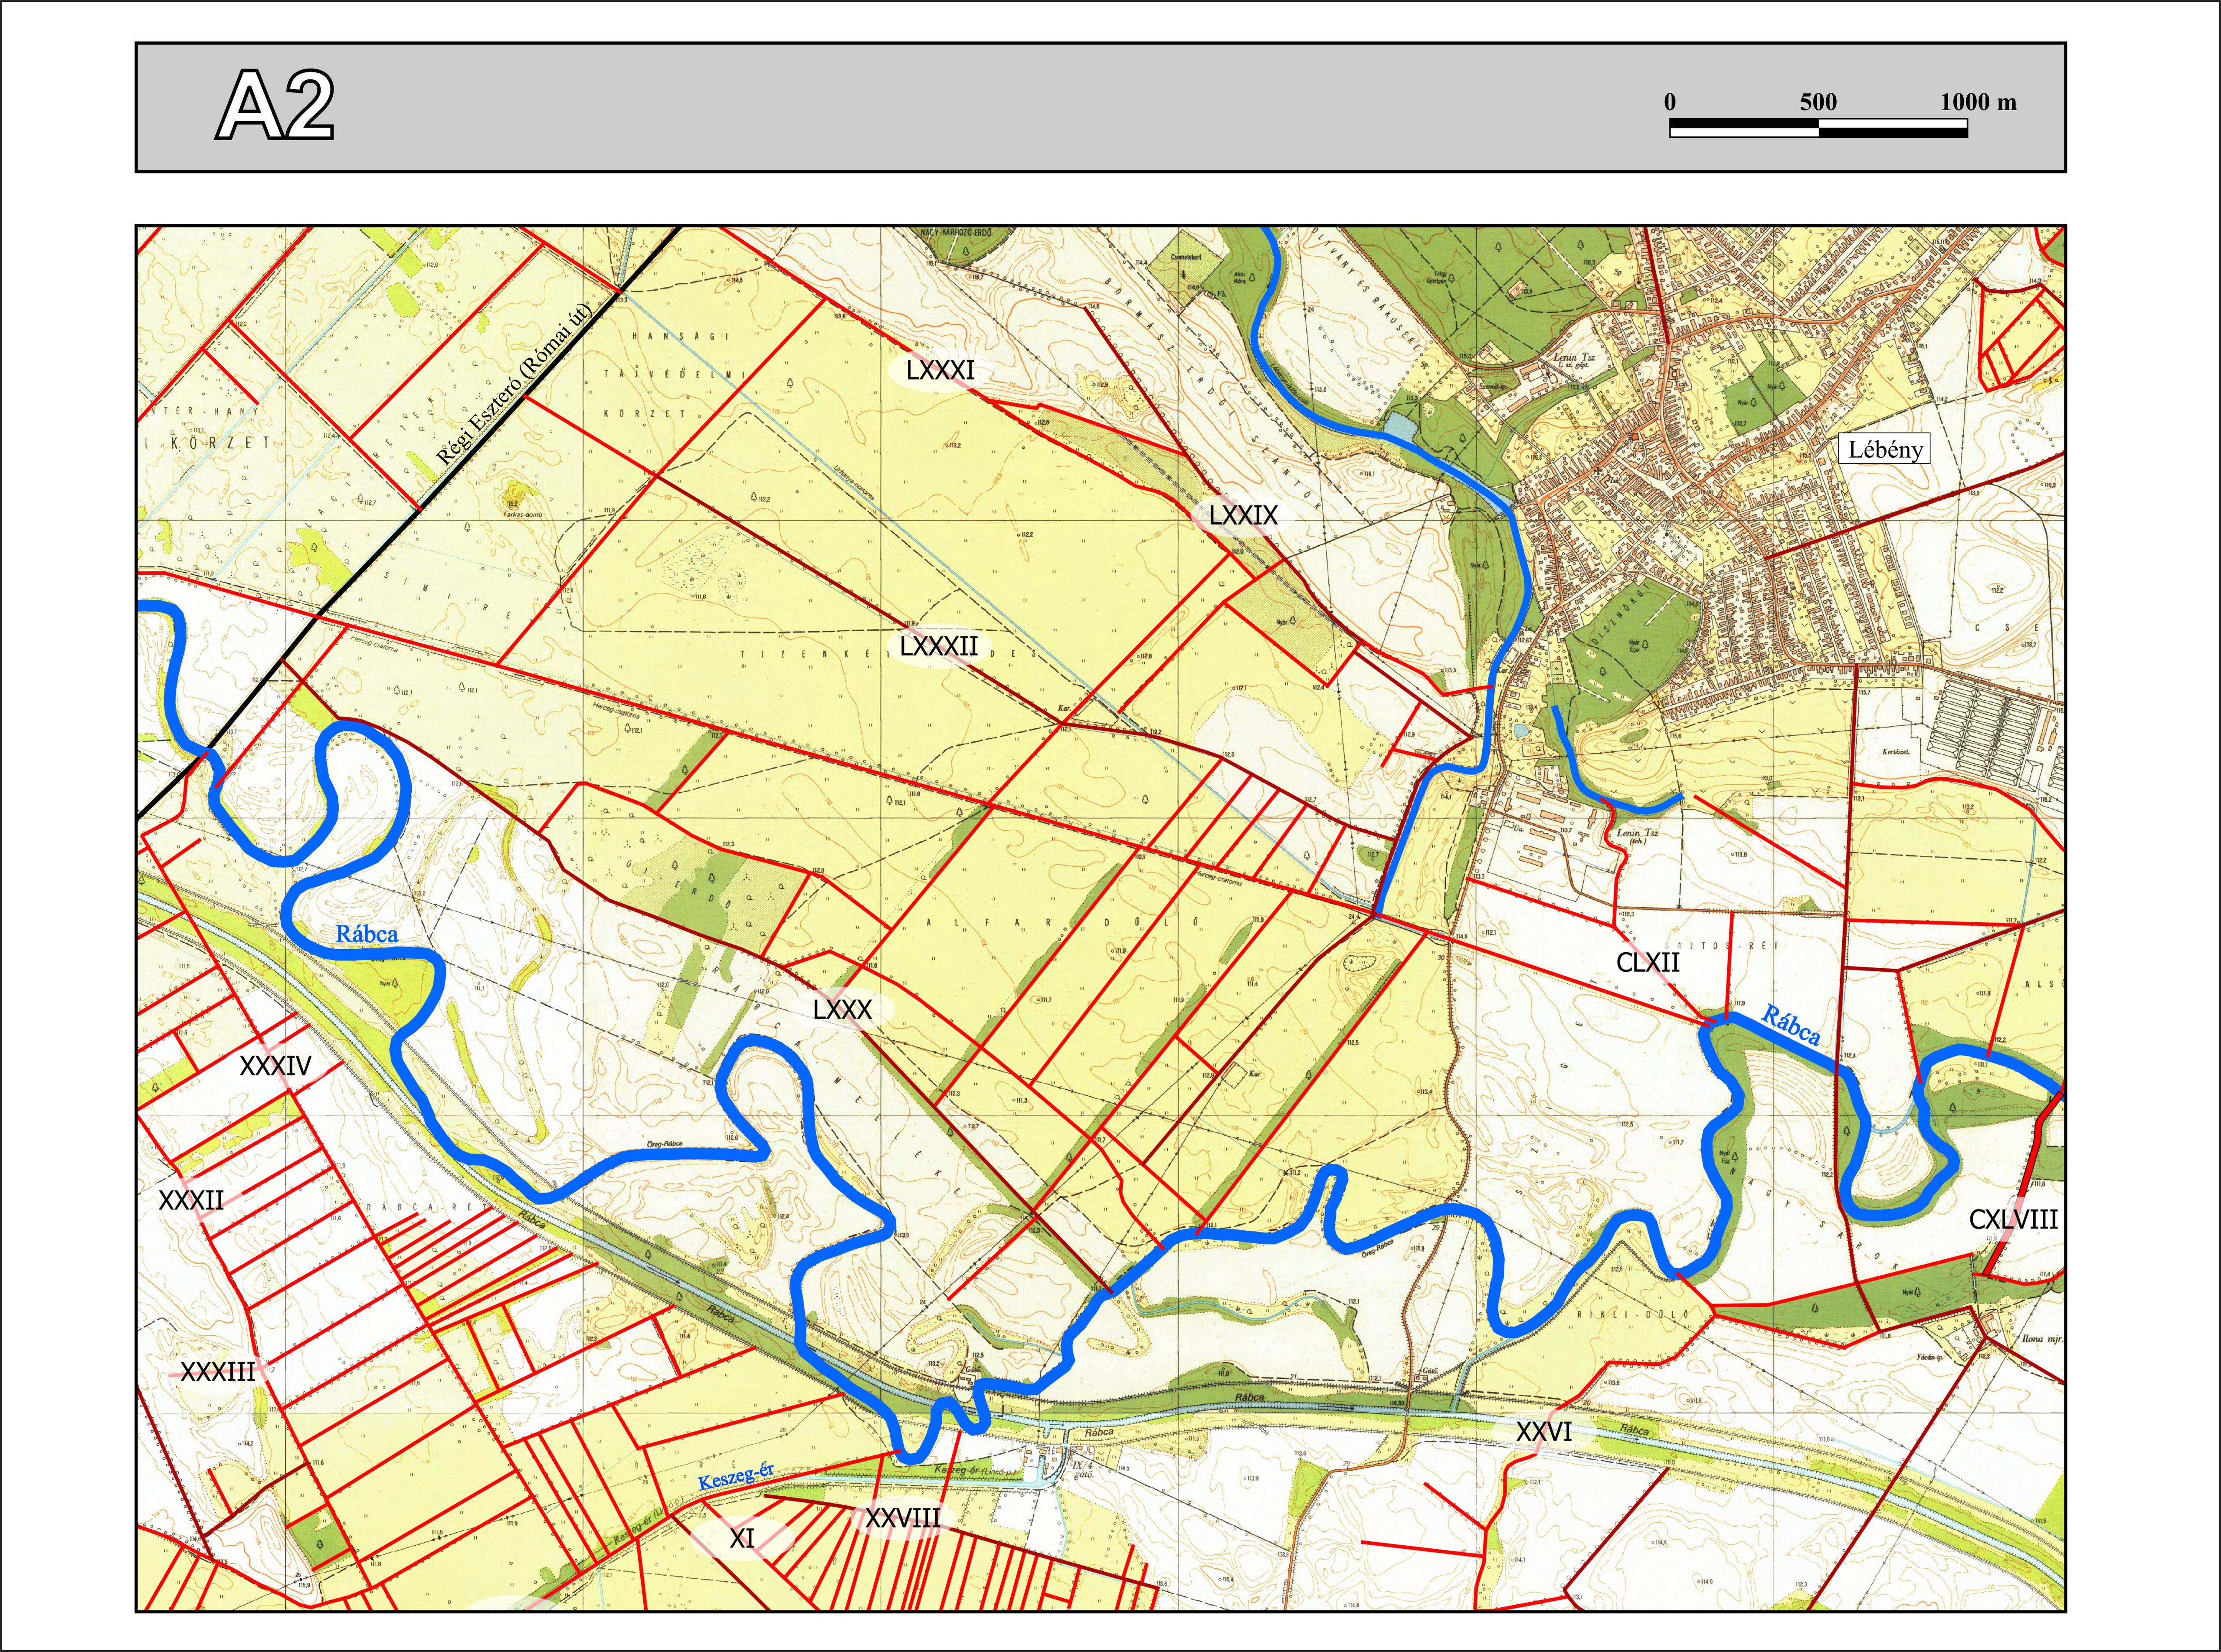Click the XXXII parcel label
The width and height of the screenshot is (2221, 1652).
tap(191, 1201)
